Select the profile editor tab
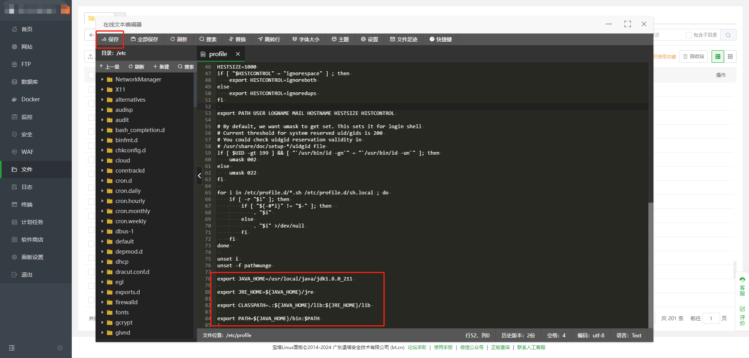Viewport: 749px width, 358px height. point(218,54)
